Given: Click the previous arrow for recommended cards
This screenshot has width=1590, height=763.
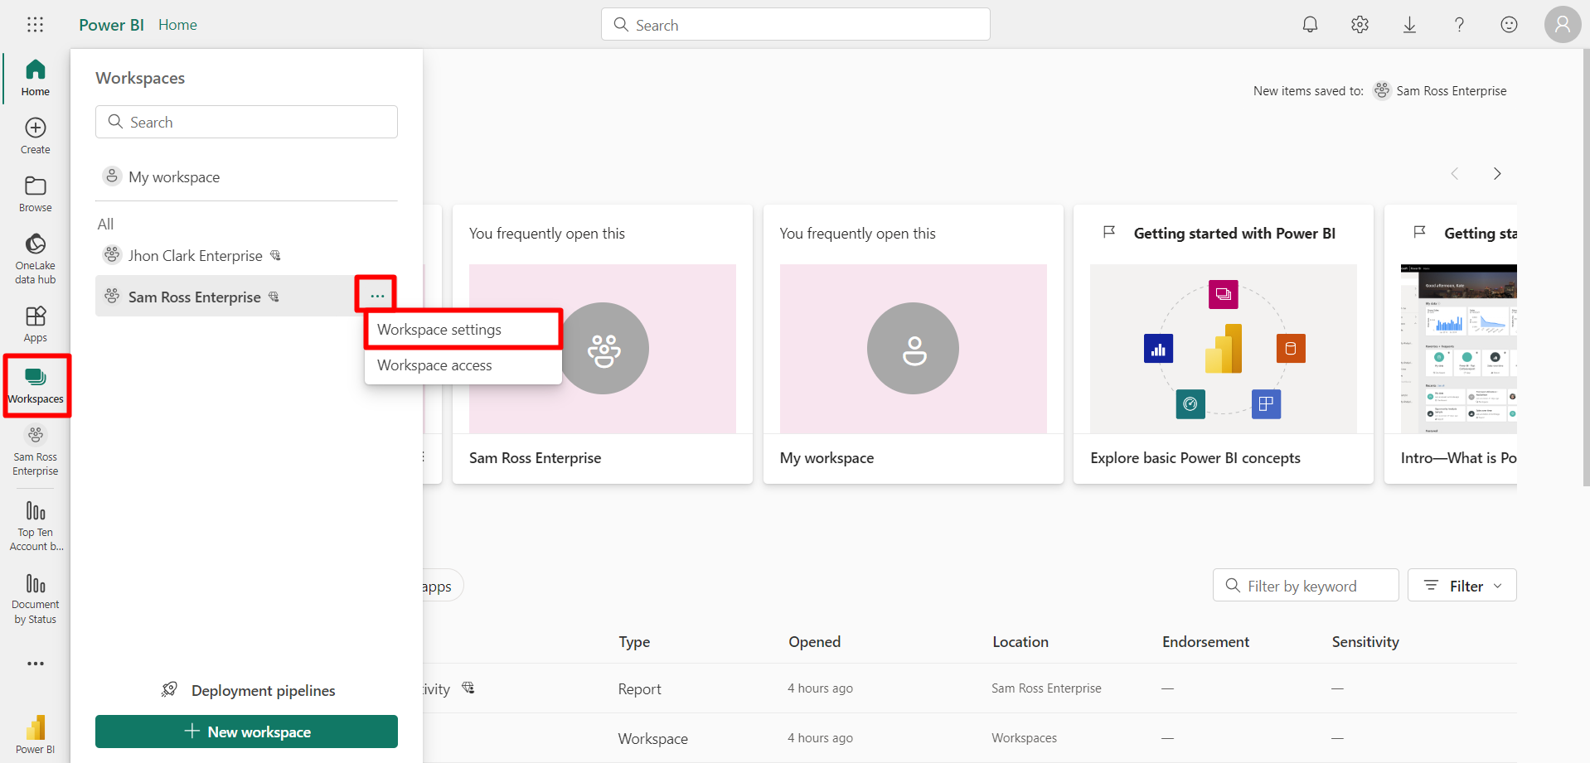Looking at the screenshot, I should tap(1455, 174).
